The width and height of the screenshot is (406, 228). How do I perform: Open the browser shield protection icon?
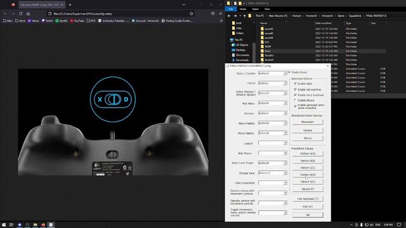pyautogui.click(x=213, y=14)
